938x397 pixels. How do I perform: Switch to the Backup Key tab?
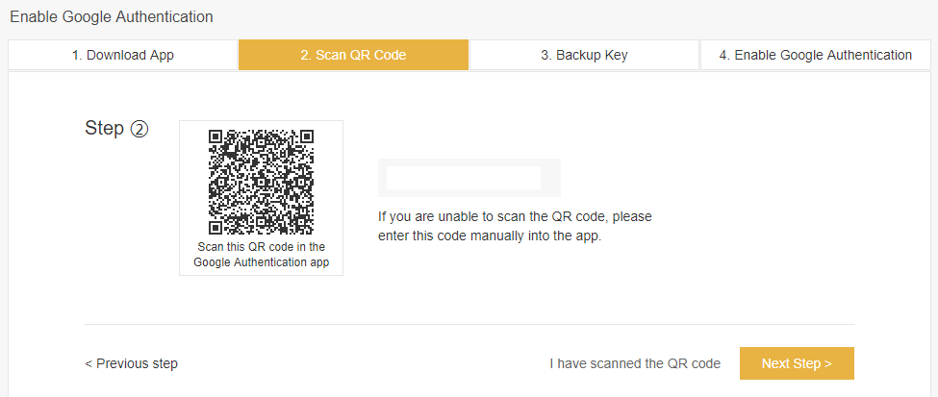point(584,55)
